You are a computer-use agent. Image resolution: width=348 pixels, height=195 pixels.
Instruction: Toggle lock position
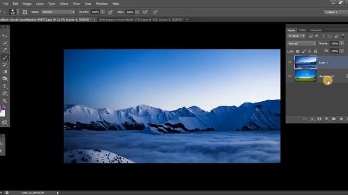pyautogui.click(x=309, y=51)
